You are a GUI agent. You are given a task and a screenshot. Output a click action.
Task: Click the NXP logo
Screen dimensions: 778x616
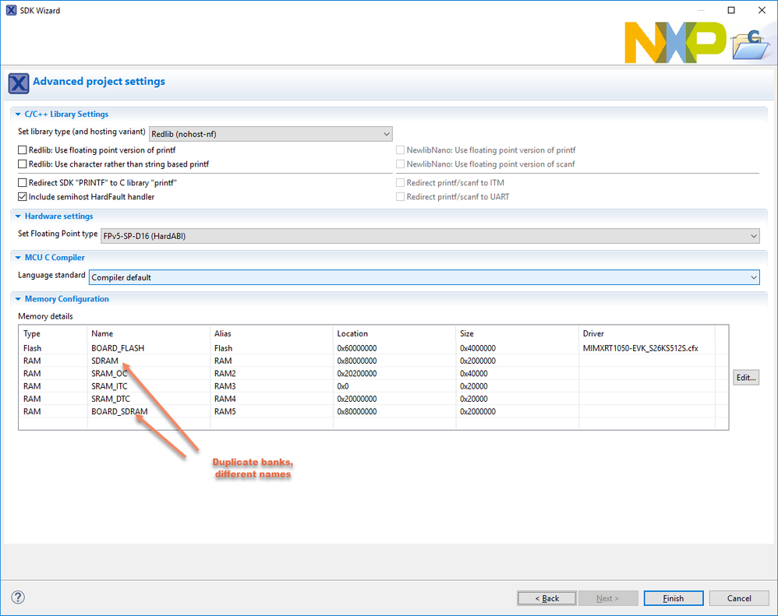click(675, 42)
